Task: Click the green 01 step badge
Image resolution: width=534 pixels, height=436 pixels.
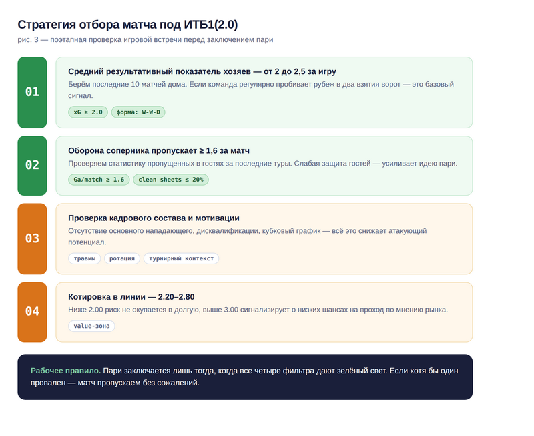Action: click(x=32, y=92)
